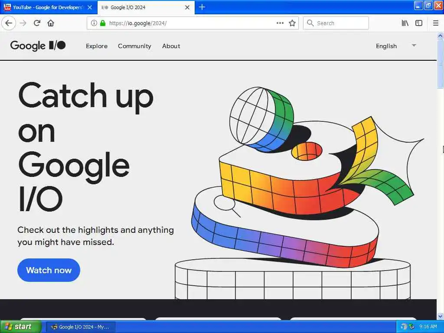This screenshot has height=333, width=444.
Task: Click the forward navigation arrow
Action: point(23,23)
